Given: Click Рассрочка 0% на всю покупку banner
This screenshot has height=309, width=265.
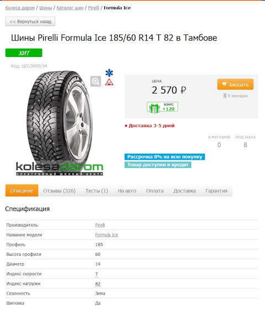Looking at the screenshot, I should [165, 157].
